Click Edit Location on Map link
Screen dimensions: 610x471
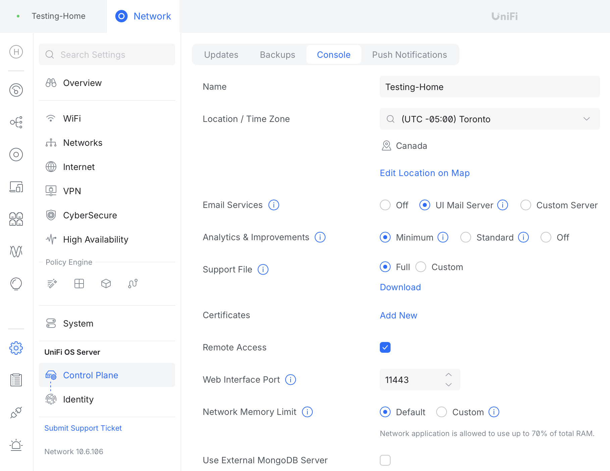pos(424,173)
